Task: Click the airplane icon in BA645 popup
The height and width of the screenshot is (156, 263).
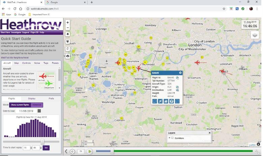Action: [x=160, y=101]
